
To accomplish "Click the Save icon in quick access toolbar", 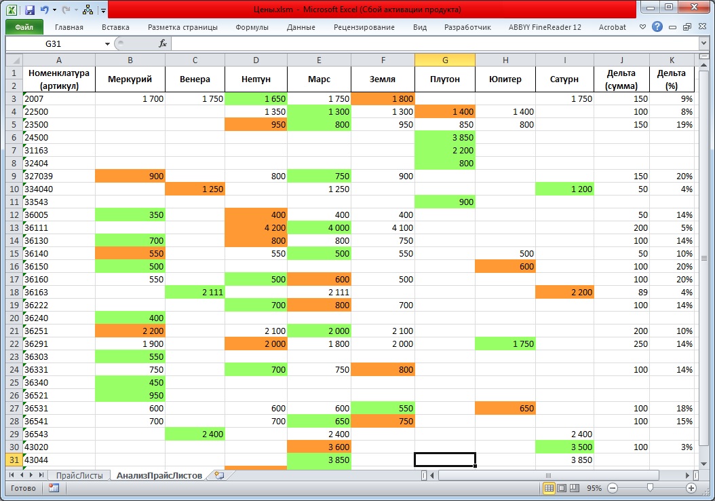I will coord(30,10).
